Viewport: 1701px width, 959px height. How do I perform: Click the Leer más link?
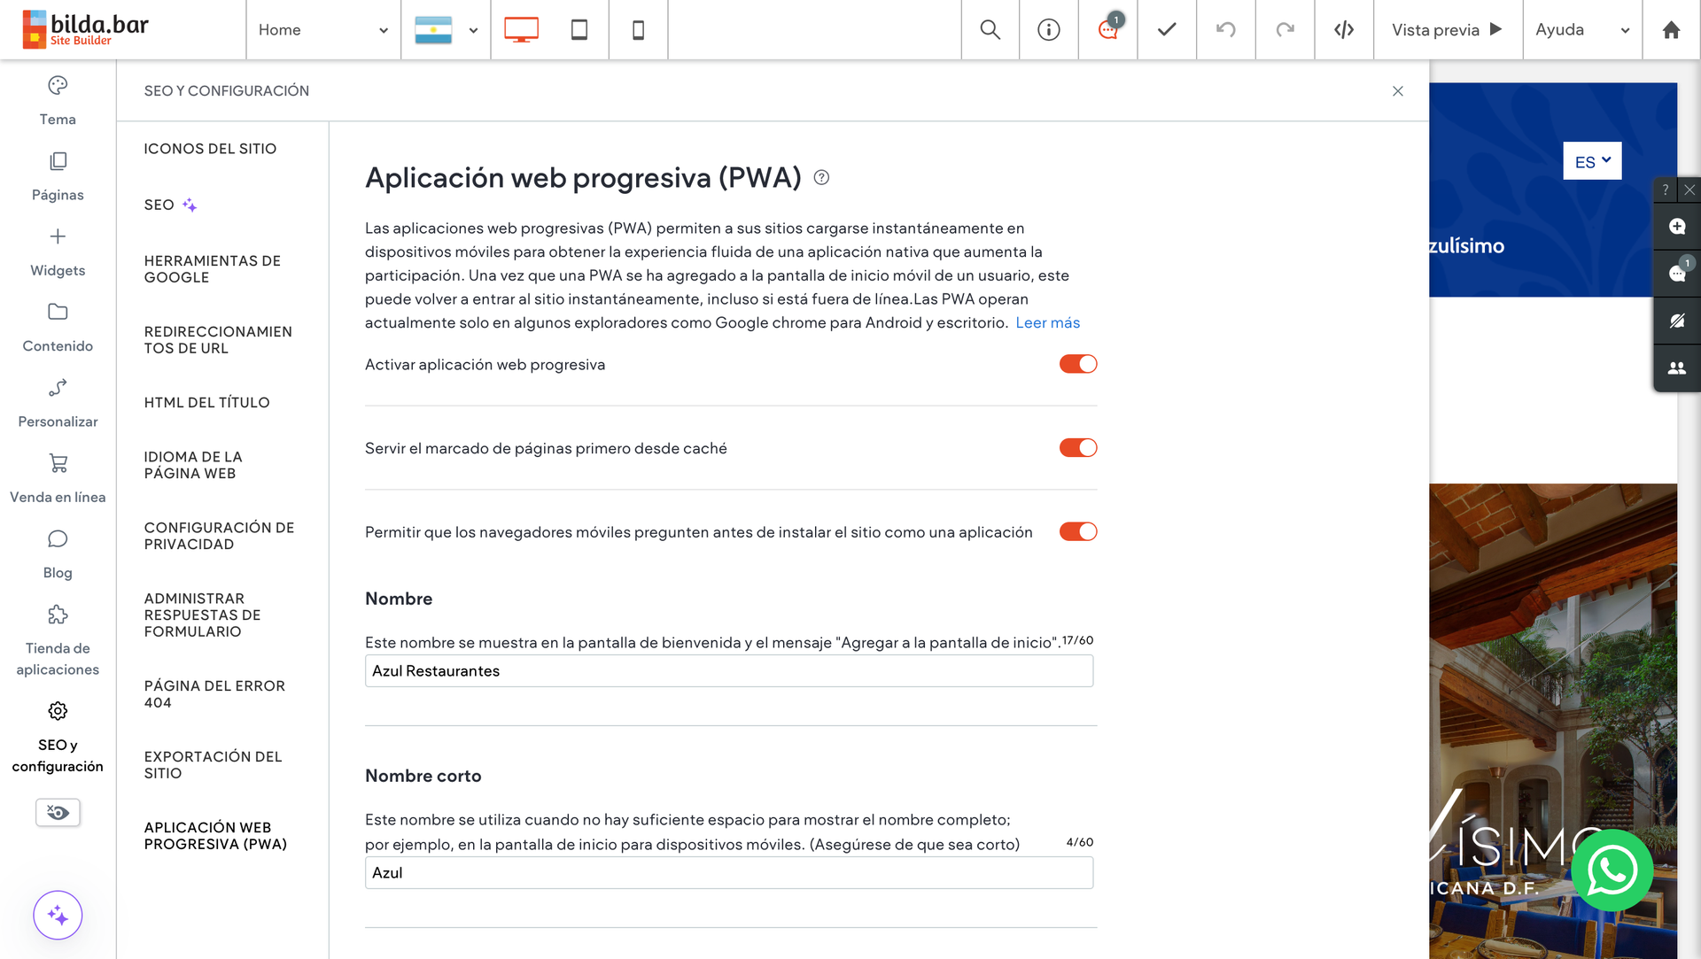(1047, 322)
